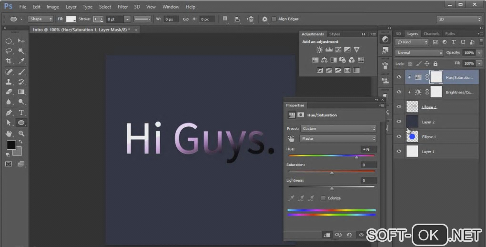Enable the Colorize checkbox
The image size is (486, 247).
(x=324, y=198)
